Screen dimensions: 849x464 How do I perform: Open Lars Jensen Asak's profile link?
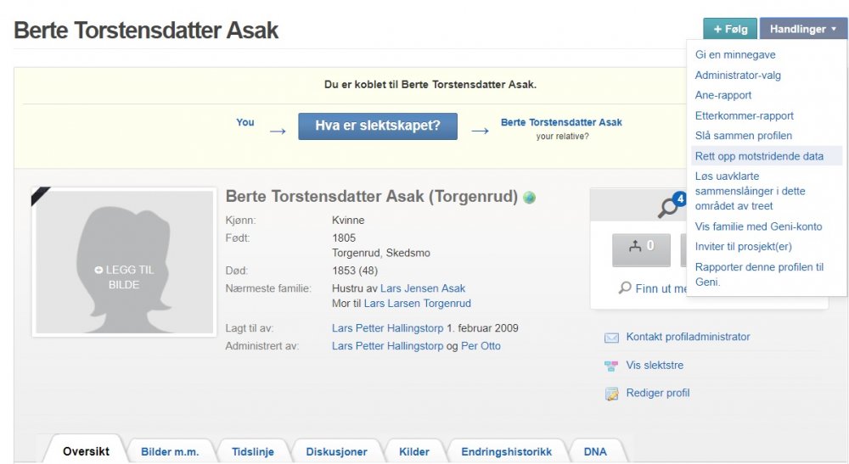(x=422, y=288)
